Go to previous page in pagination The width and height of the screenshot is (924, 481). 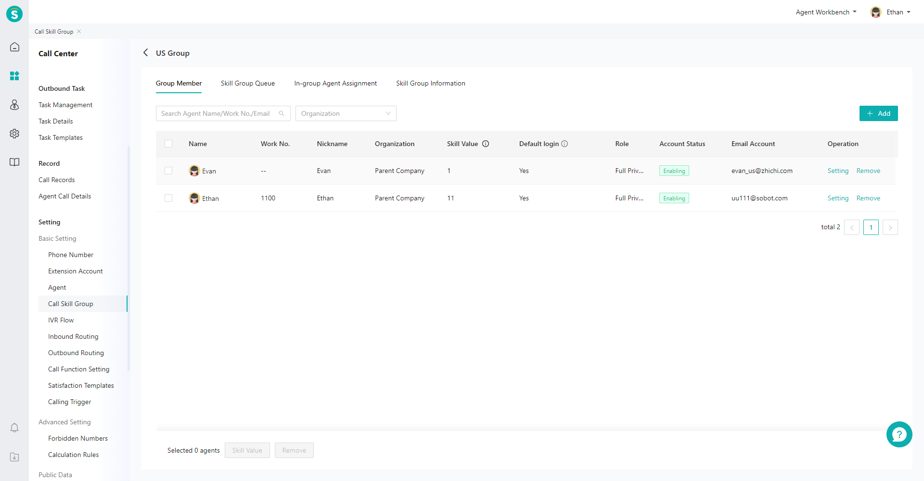(x=851, y=227)
